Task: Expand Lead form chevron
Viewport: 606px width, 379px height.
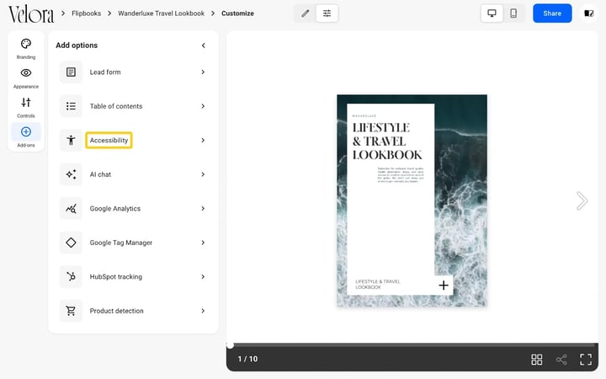Action: [203, 72]
